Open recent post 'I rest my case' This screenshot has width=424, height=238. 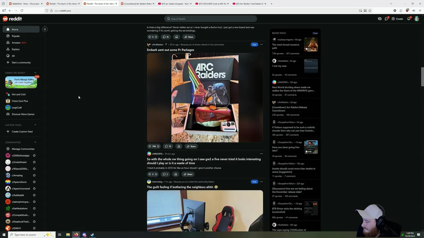coord(279,66)
